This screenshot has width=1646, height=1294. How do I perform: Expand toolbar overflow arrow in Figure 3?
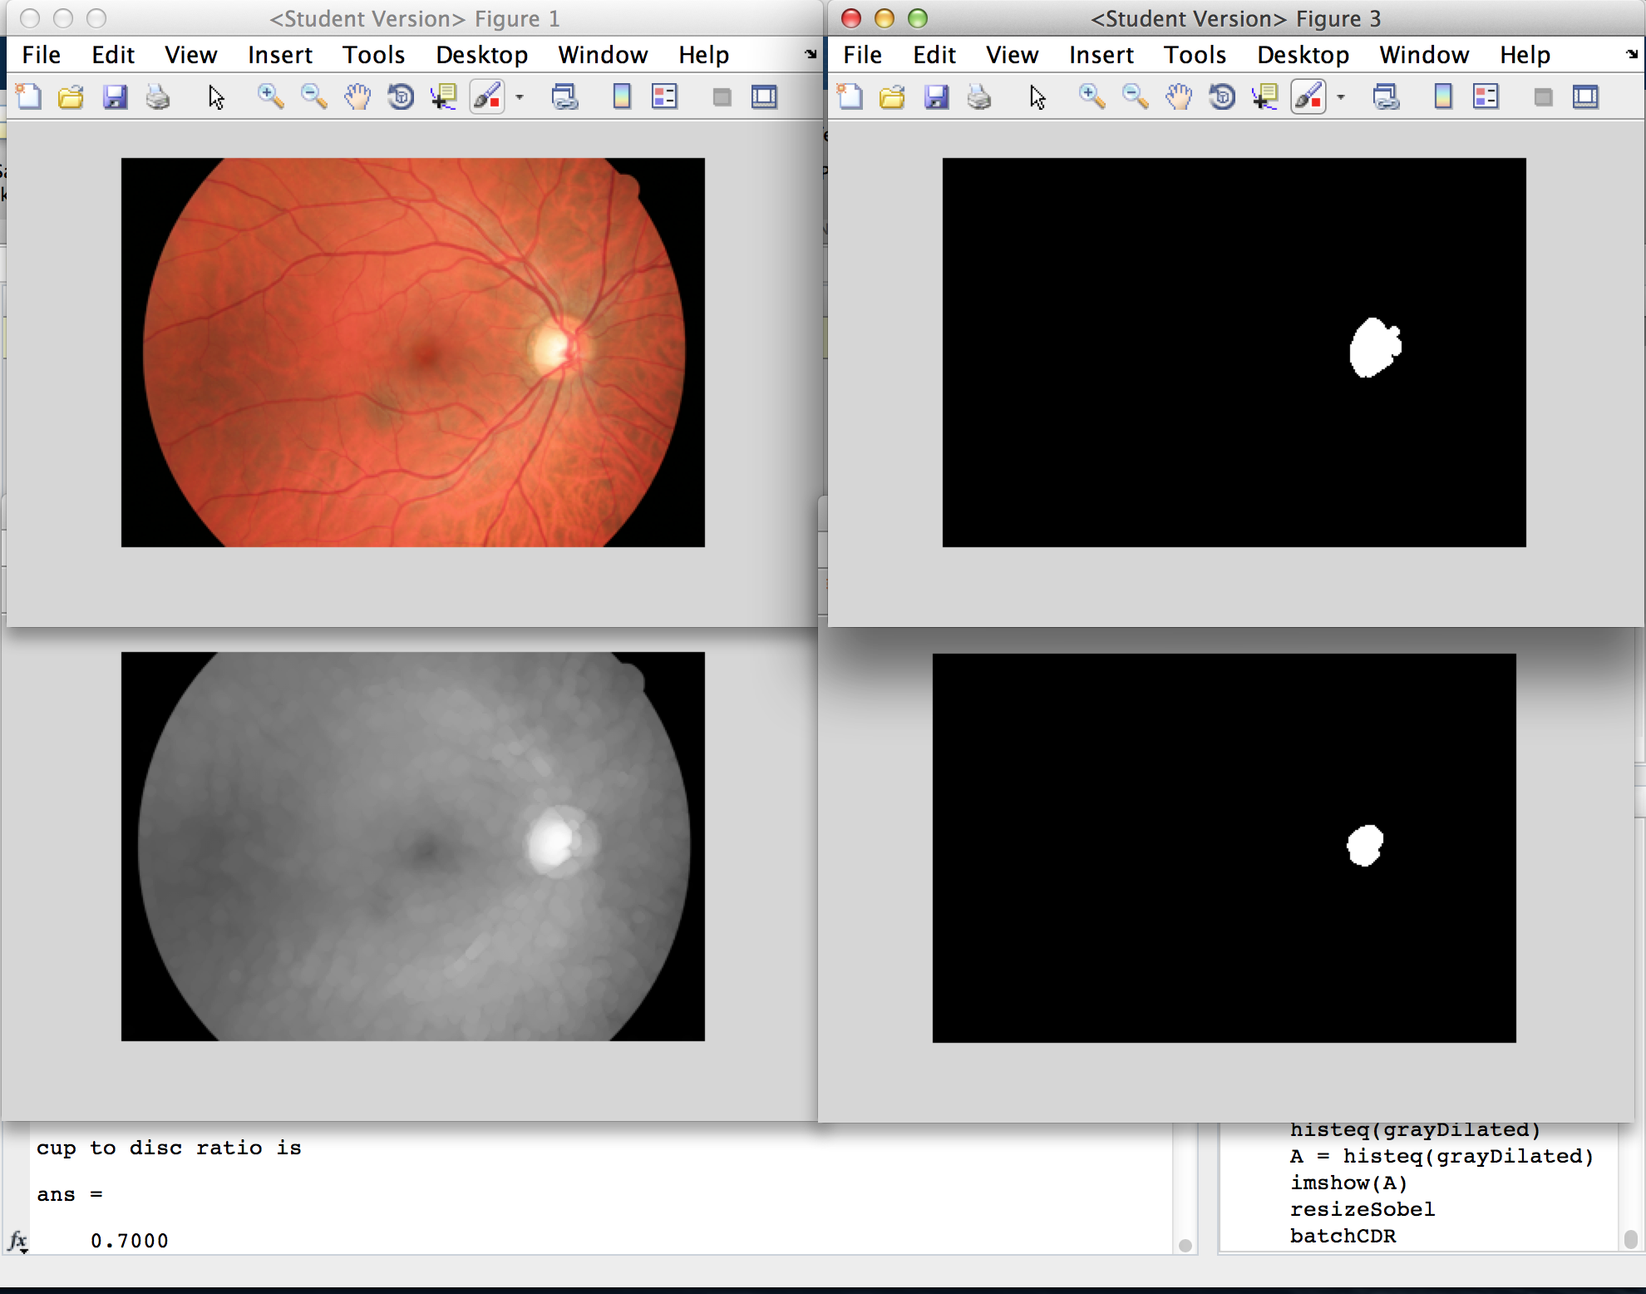coord(1632,54)
